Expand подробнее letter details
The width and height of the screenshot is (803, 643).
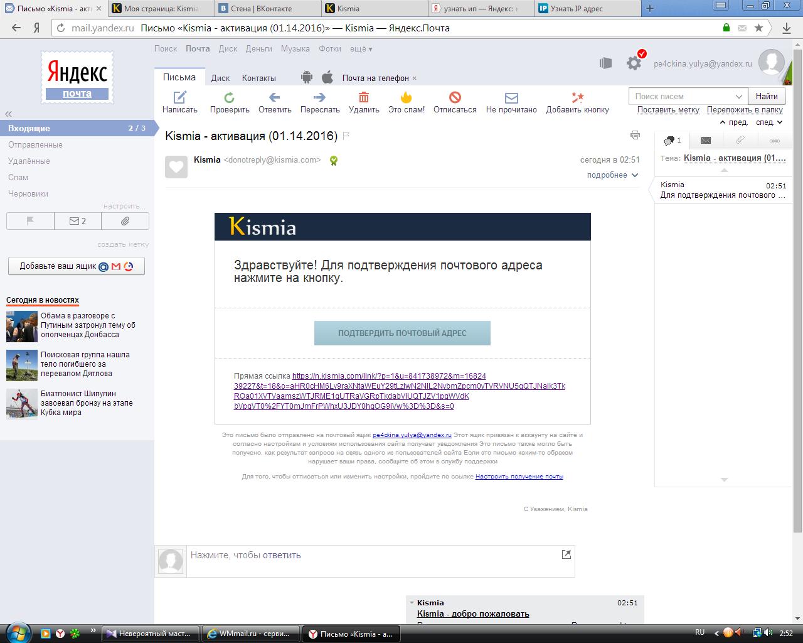612,175
